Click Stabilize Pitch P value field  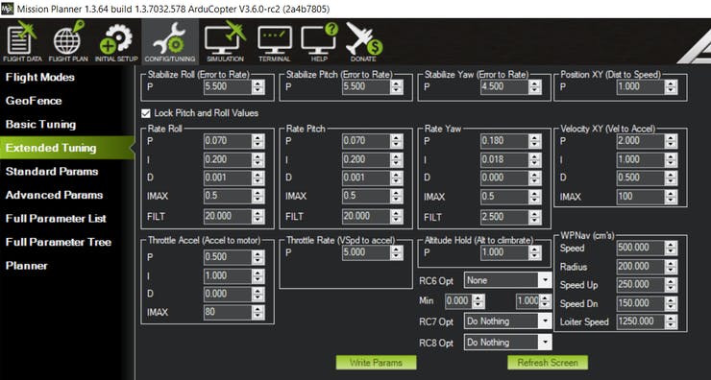pos(366,86)
